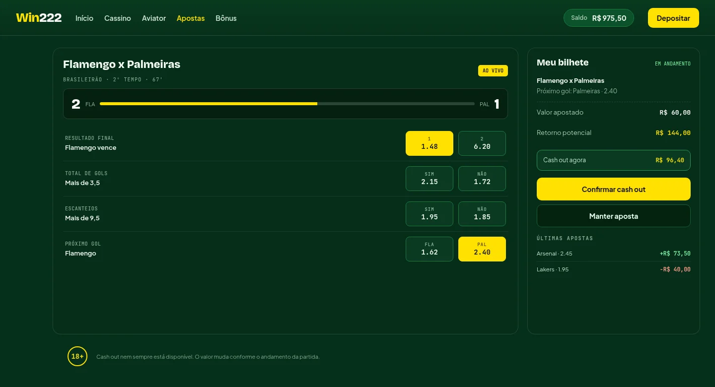This screenshot has width=715, height=387.
Task: Click Manter aposta button
Action: tap(614, 216)
